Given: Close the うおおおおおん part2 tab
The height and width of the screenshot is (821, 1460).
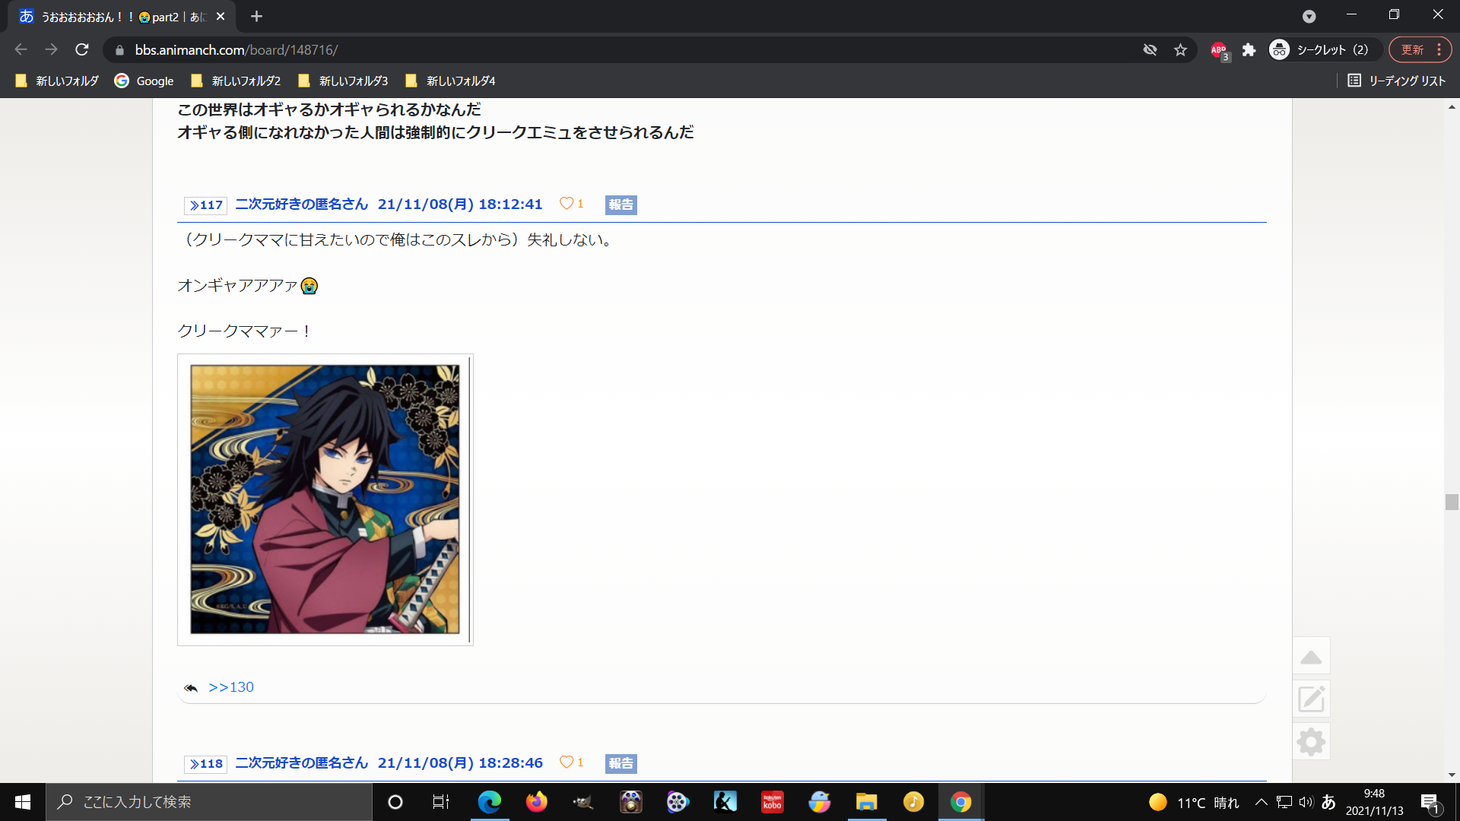Looking at the screenshot, I should pyautogui.click(x=221, y=16).
